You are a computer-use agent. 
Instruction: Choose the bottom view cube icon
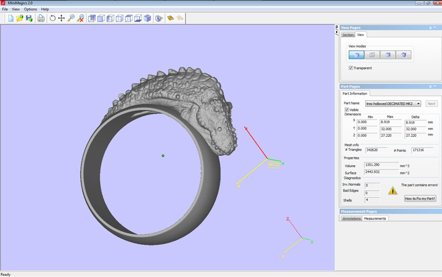coord(138,18)
